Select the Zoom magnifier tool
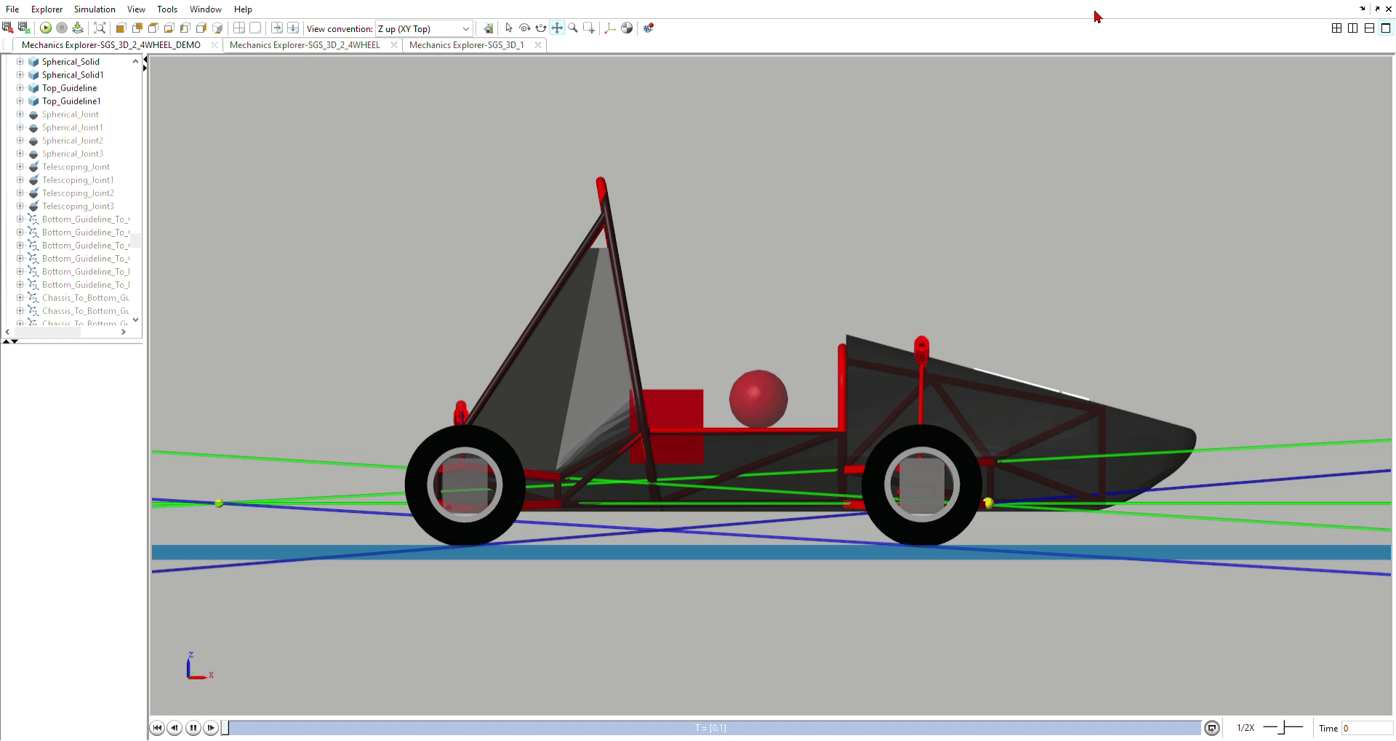 click(573, 28)
